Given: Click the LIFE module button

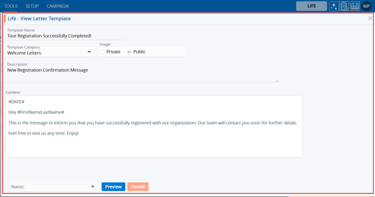Looking at the screenshot, I should [x=311, y=6].
